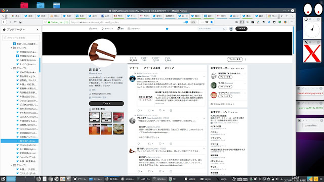
Task: Switch to the Tweets timeline tab
Action: coord(134,68)
